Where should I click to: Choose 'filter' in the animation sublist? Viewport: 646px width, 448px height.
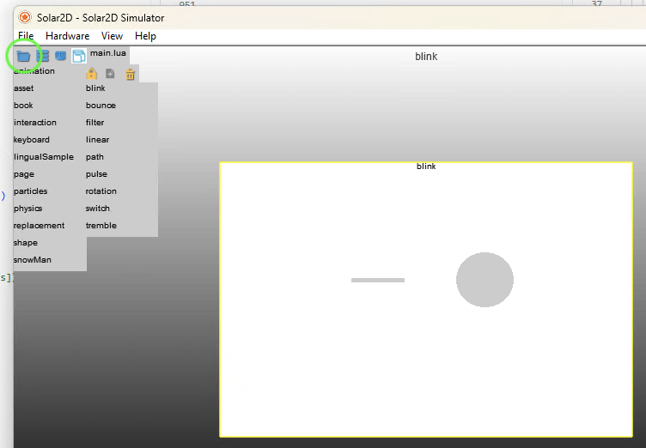coord(94,123)
